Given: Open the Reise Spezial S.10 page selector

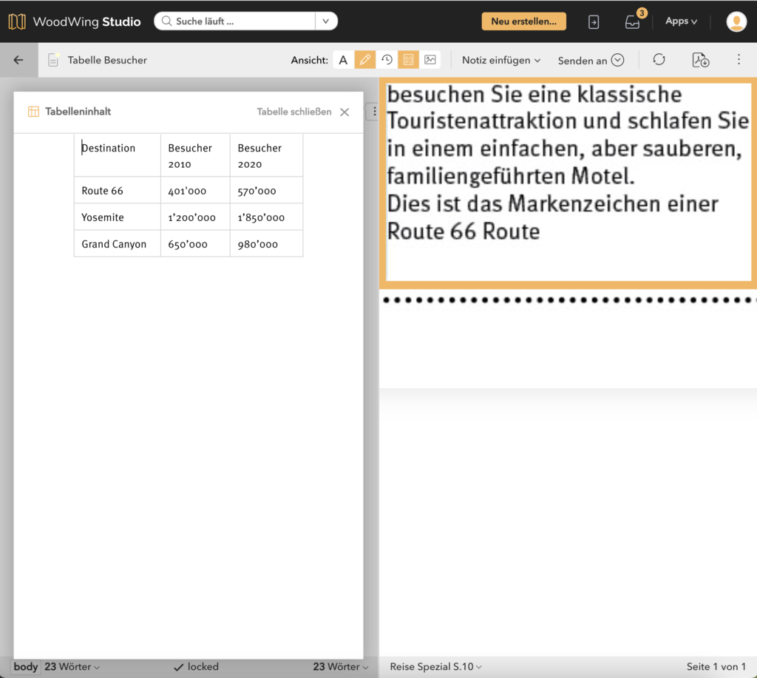Looking at the screenshot, I should (436, 667).
